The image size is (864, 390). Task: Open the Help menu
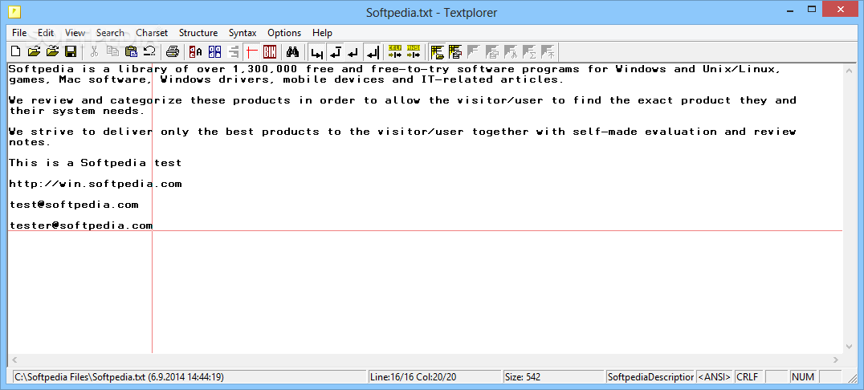tap(322, 32)
